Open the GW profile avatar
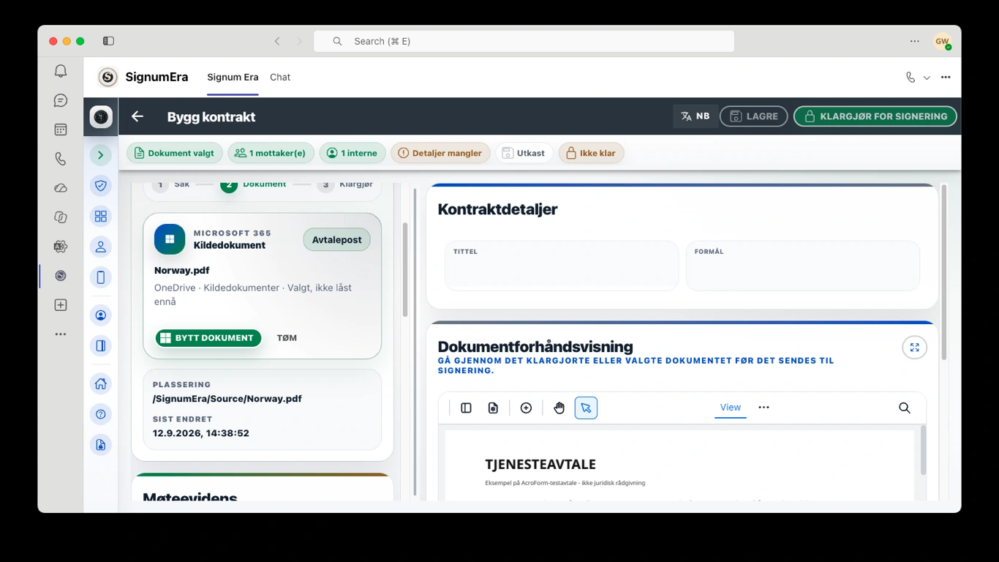999x562 pixels. tap(942, 42)
